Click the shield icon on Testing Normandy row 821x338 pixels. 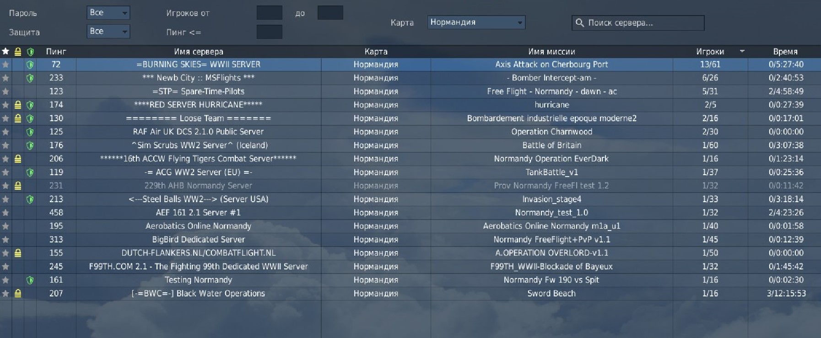[x=30, y=280]
